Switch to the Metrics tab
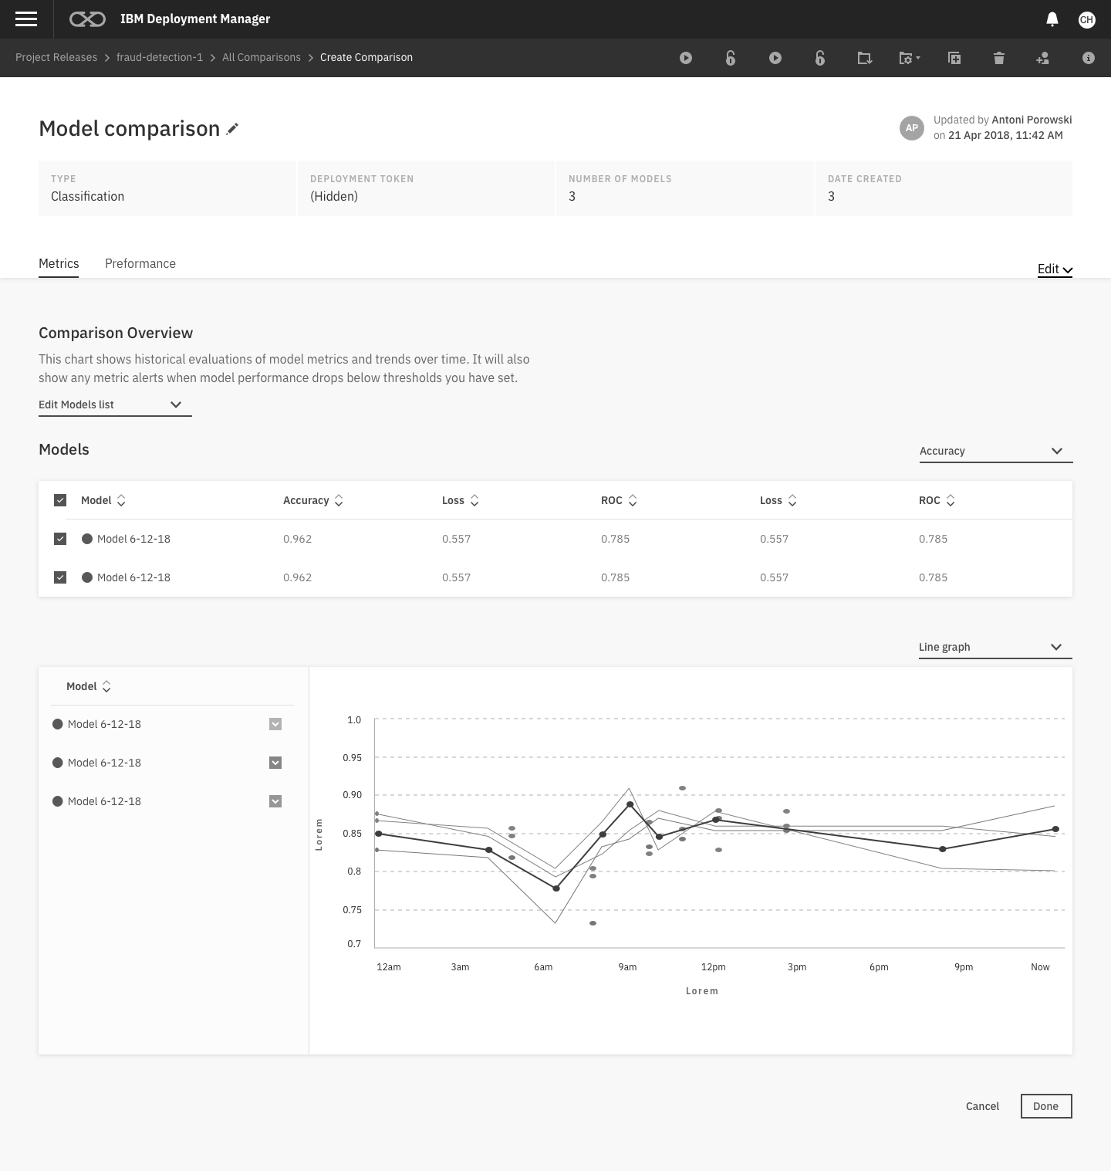This screenshot has height=1171, width=1111. (x=59, y=264)
